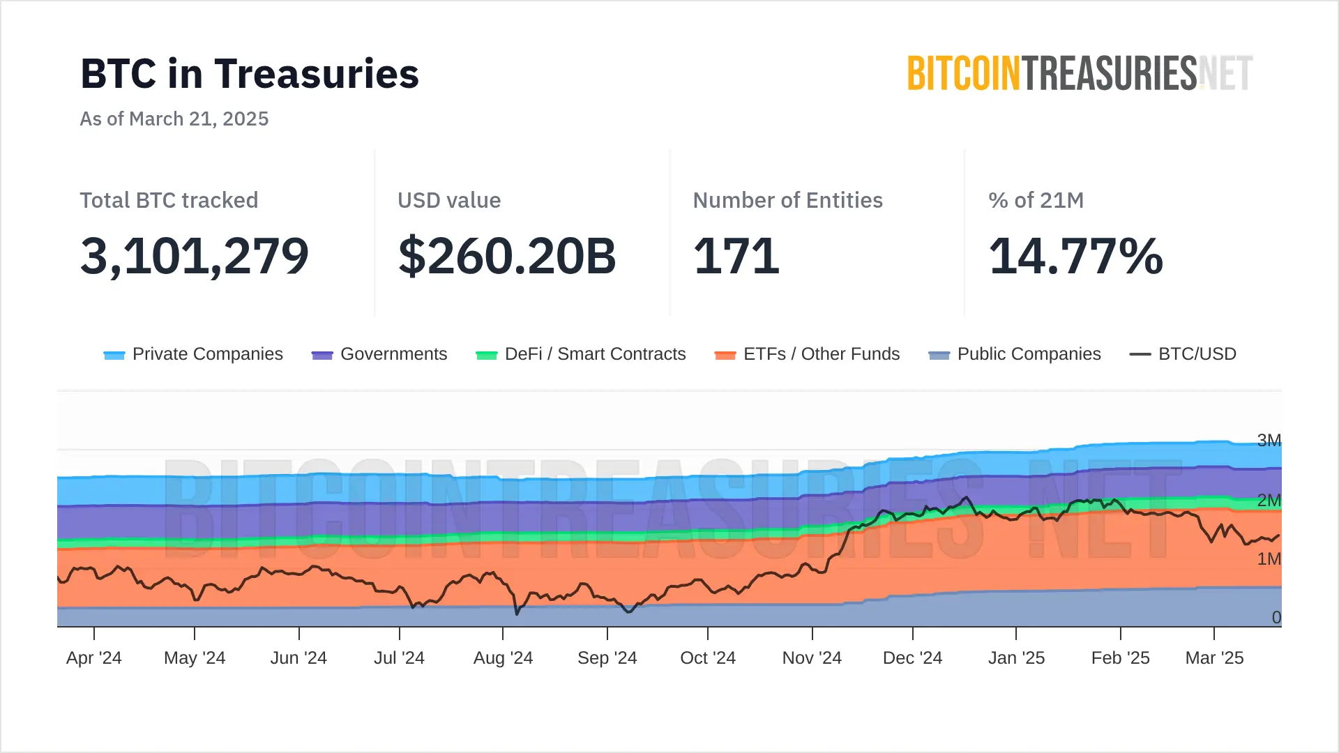Toggle the BTC/USD legend label
1339x753 pixels.
tap(1197, 354)
